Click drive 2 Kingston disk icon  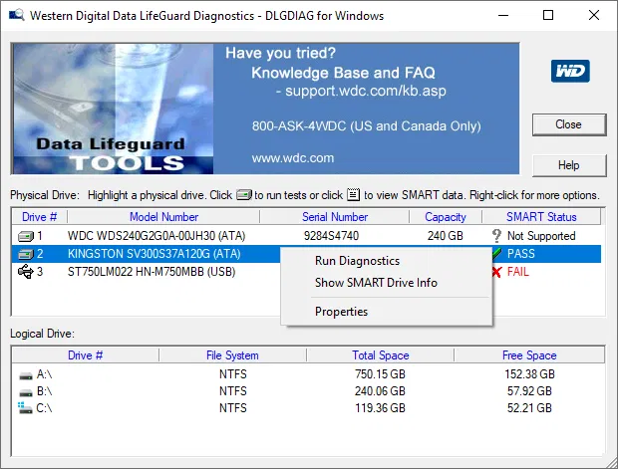tap(26, 254)
